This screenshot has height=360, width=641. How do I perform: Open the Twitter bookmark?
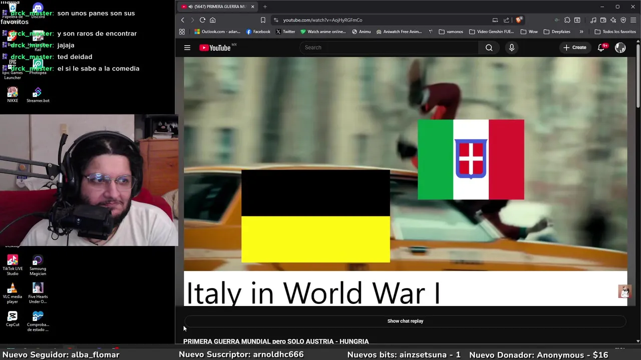click(x=285, y=31)
